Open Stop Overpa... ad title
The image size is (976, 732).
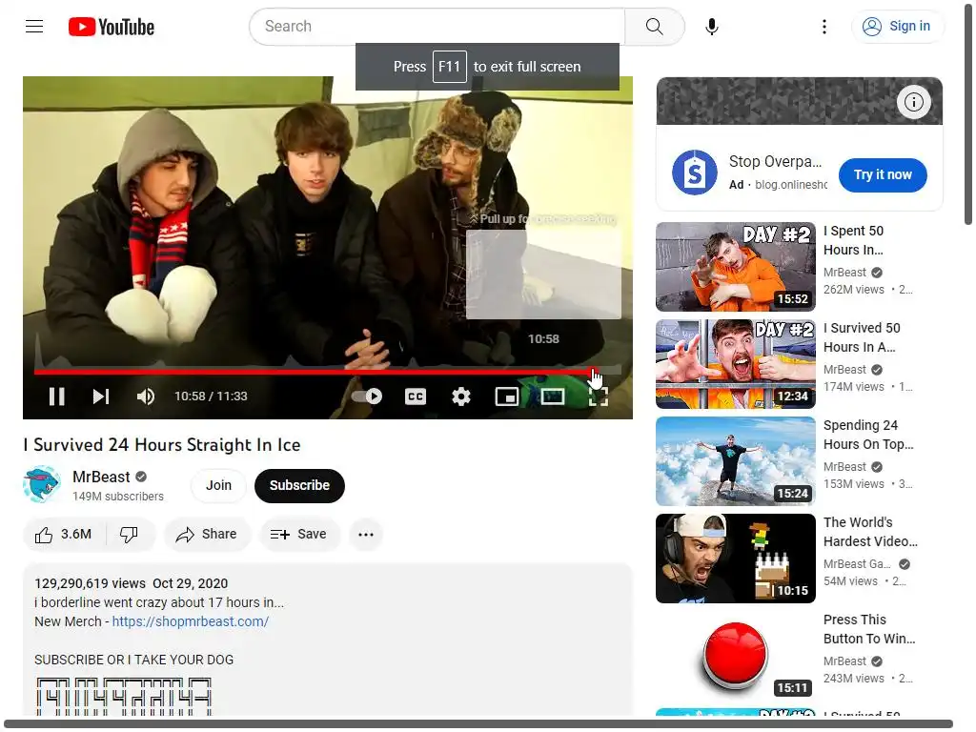(x=776, y=161)
